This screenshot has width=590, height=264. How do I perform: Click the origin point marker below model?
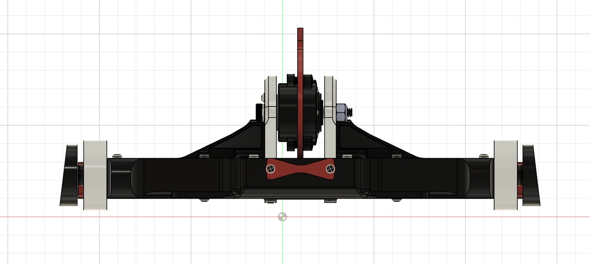[283, 216]
